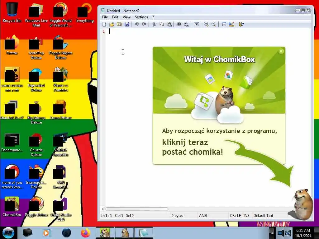Select the Everything desktop icon
The width and height of the screenshot is (319, 239).
[x=85, y=12]
